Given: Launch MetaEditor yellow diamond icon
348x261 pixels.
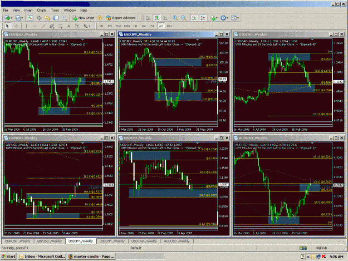Looking at the screenshot, I should pos(100,18).
